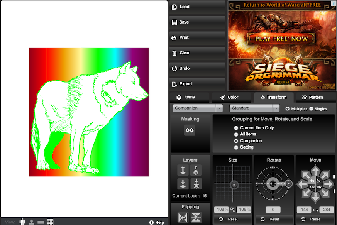The image size is (337, 225).
Task: Click the Masking icon
Action: point(190,130)
